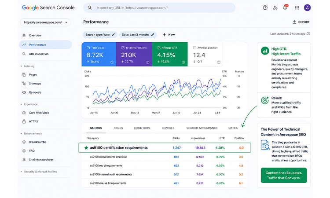
Task: Click the Date: Last 3 months chip
Action: (138, 35)
